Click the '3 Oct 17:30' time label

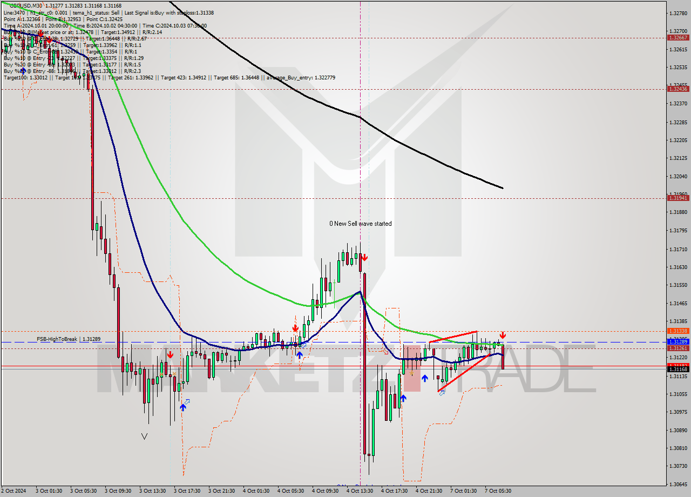(x=187, y=491)
